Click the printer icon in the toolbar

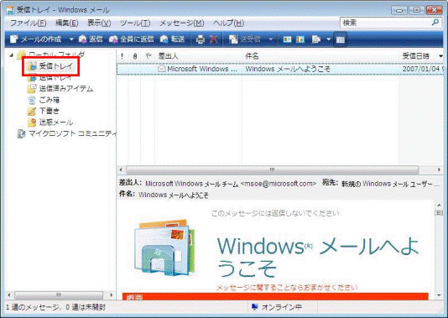coord(201,39)
